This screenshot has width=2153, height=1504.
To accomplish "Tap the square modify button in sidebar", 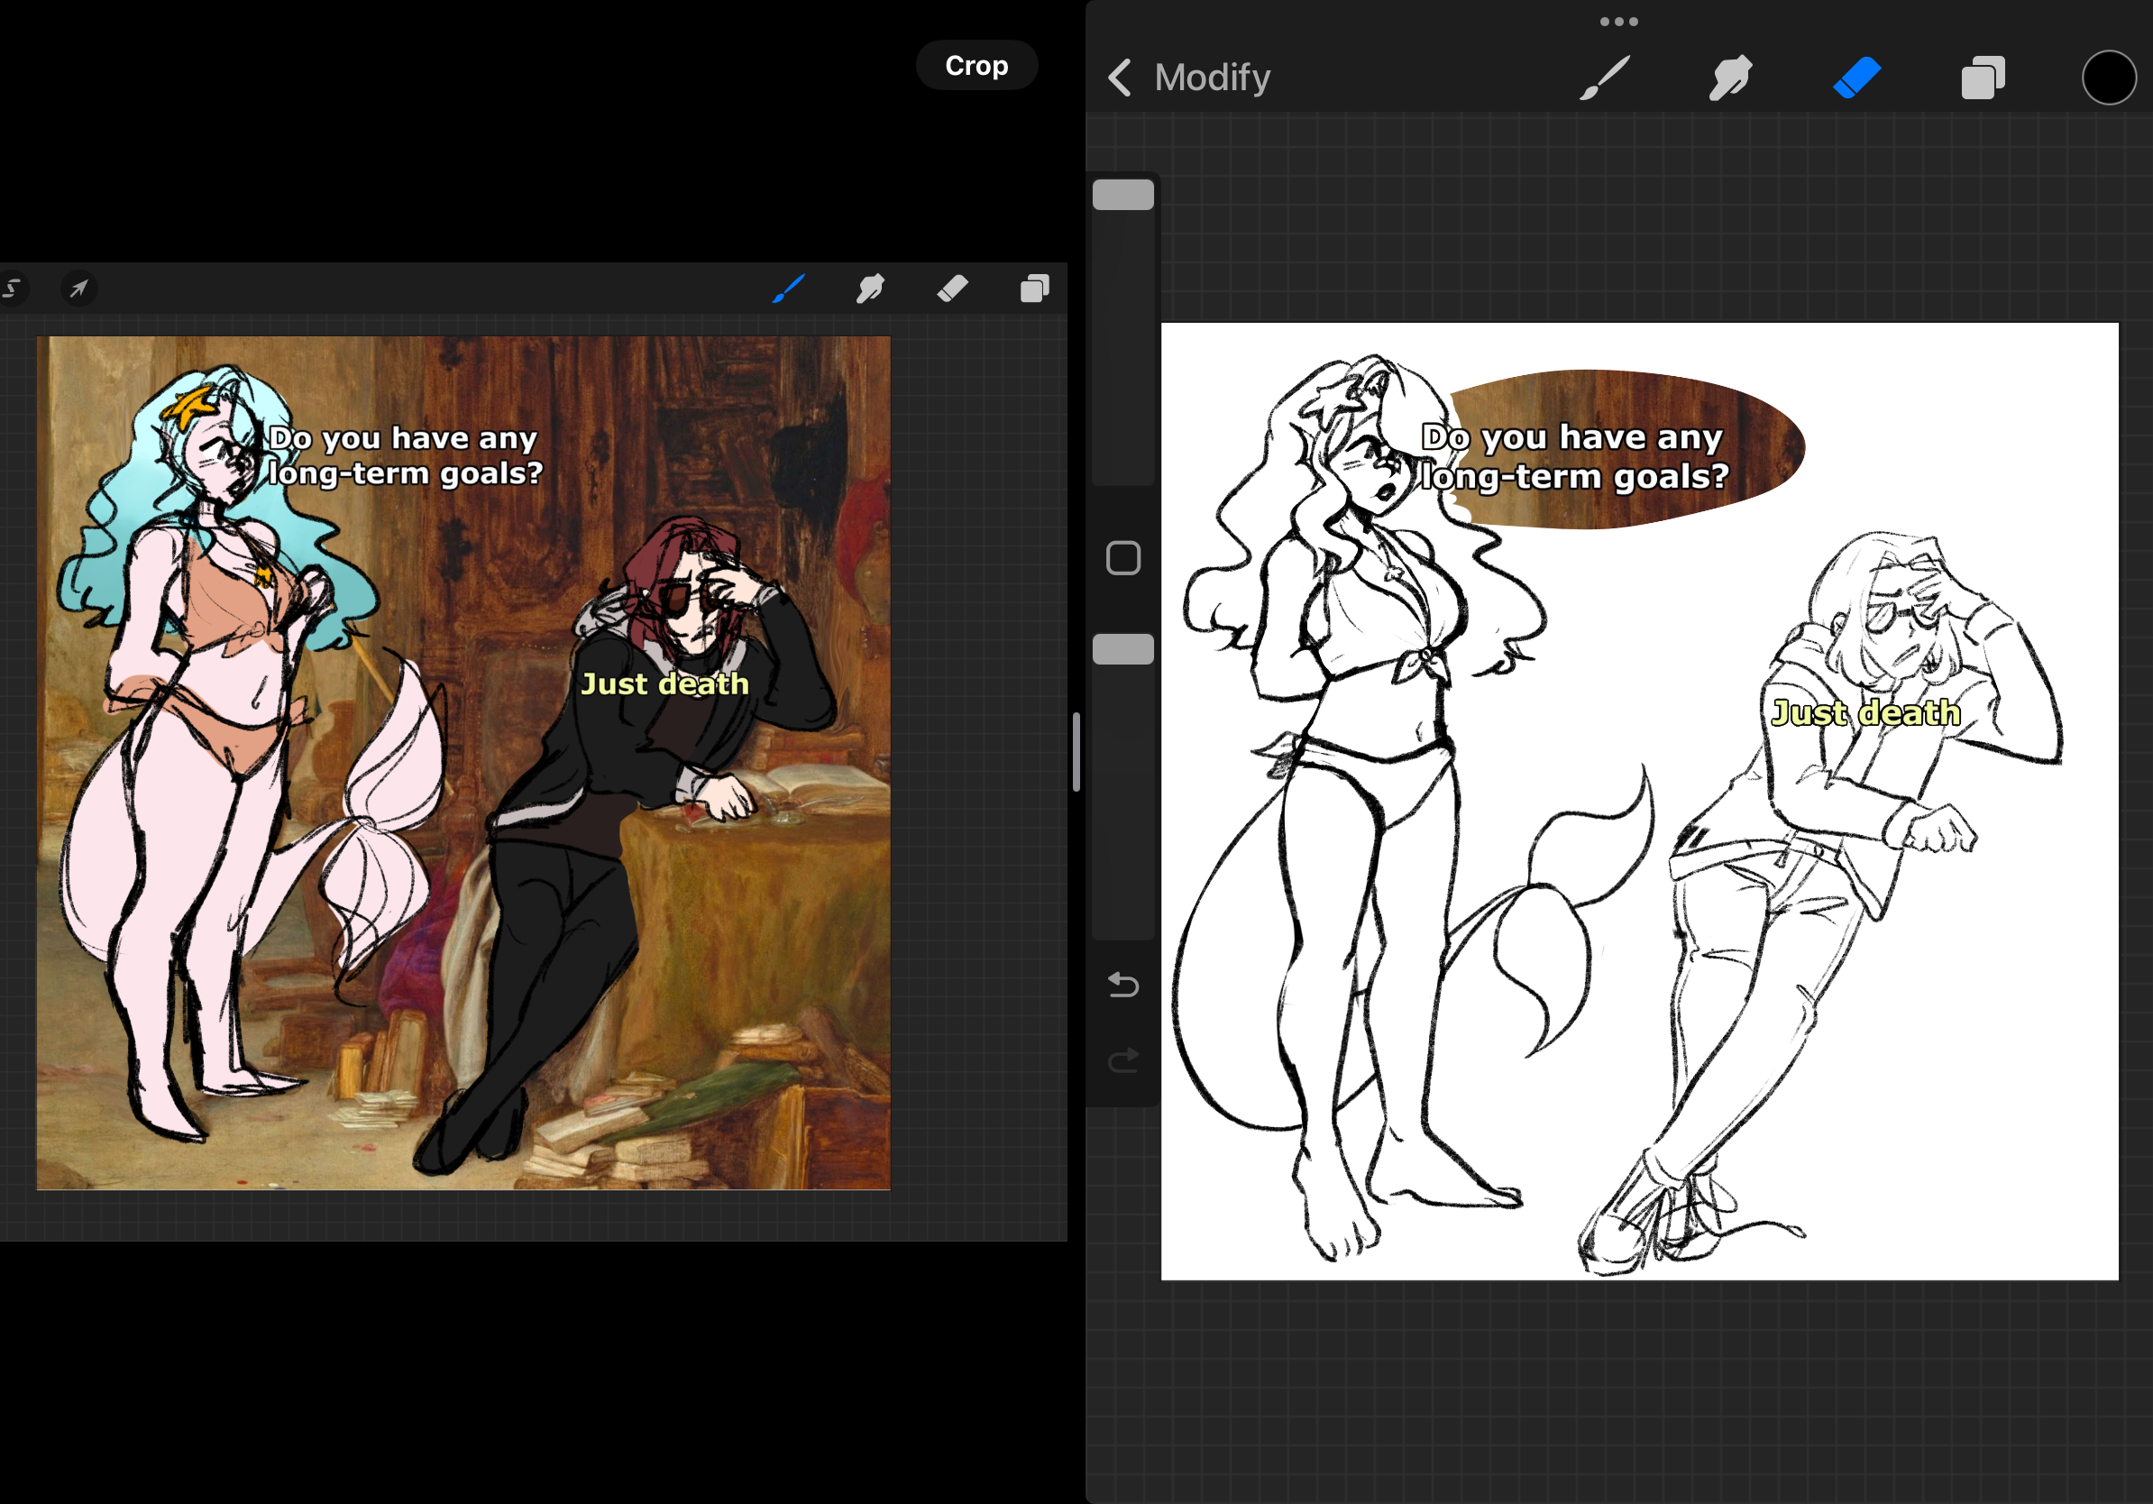I will (1123, 559).
